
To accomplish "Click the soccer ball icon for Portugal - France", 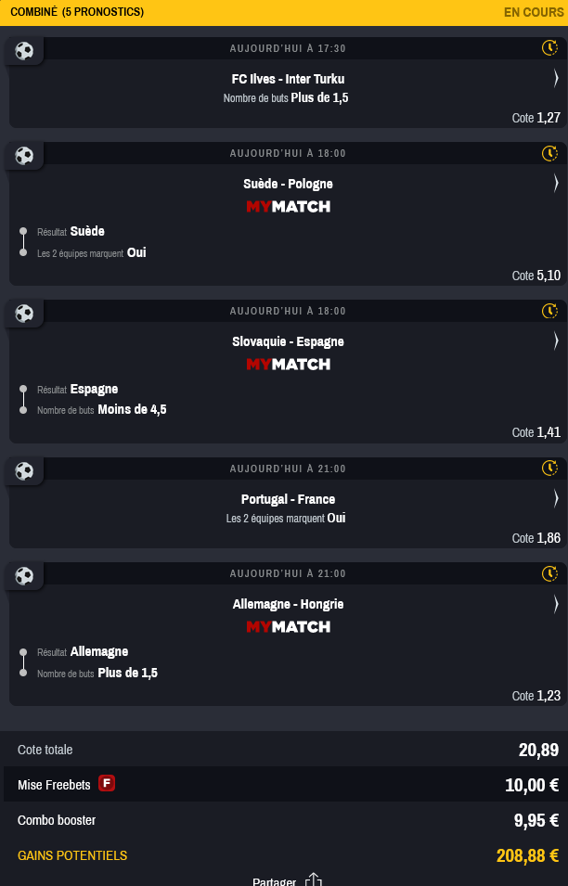I will pos(24,470).
